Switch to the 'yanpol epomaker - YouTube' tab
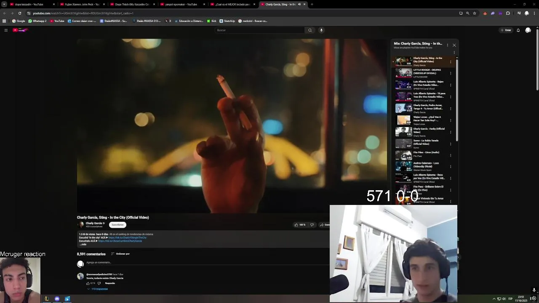The image size is (539, 303). pyautogui.click(x=182, y=4)
